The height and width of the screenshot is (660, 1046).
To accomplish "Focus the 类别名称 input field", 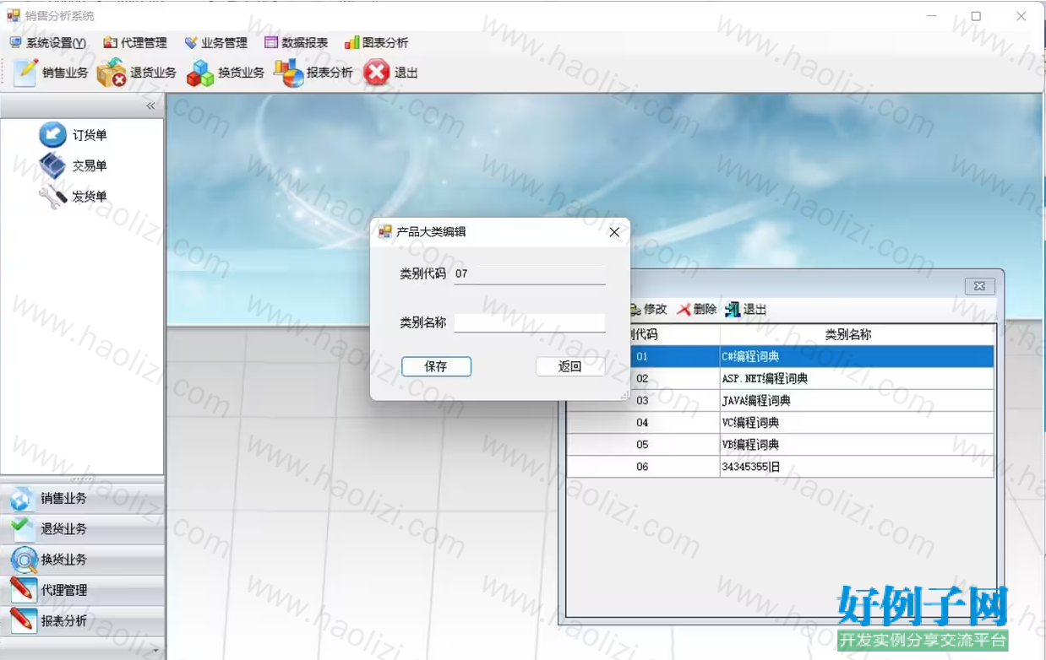I will coord(529,322).
